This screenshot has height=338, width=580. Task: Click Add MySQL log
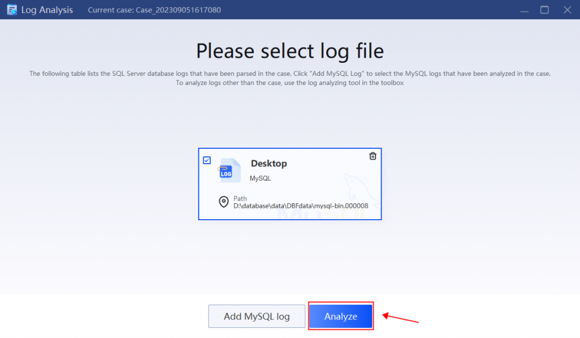257,316
